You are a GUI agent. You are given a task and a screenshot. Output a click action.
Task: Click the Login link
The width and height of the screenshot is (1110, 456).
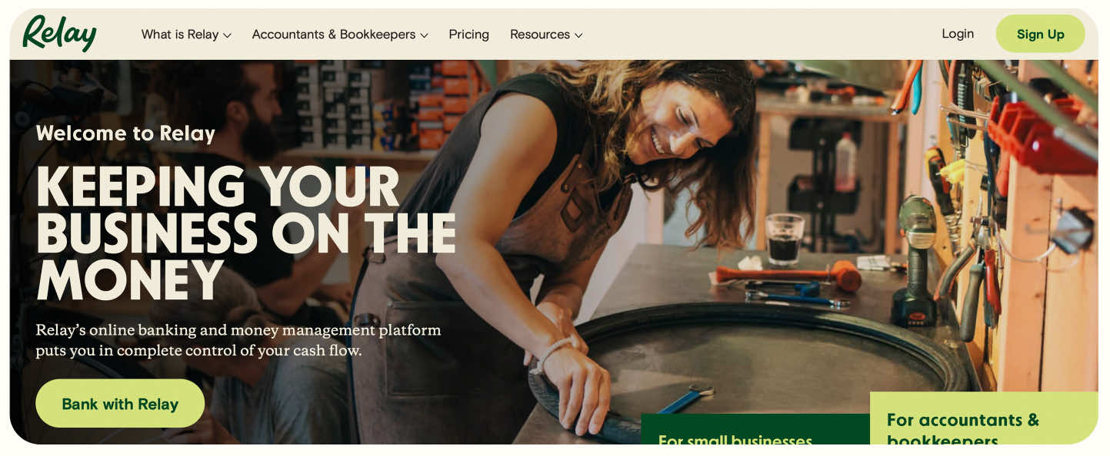click(x=958, y=34)
